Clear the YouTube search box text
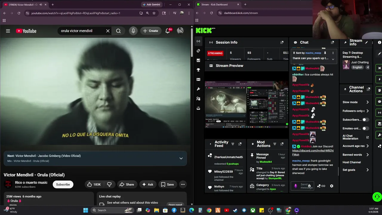The image size is (382, 215). coord(108,31)
